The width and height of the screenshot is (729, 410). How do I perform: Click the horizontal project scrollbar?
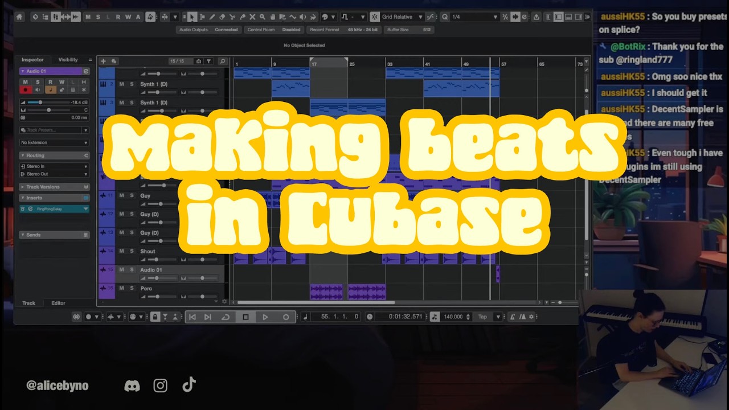click(316, 302)
